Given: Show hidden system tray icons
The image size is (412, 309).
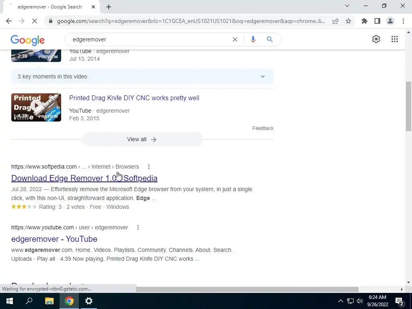Looking at the screenshot, I should tap(340, 301).
